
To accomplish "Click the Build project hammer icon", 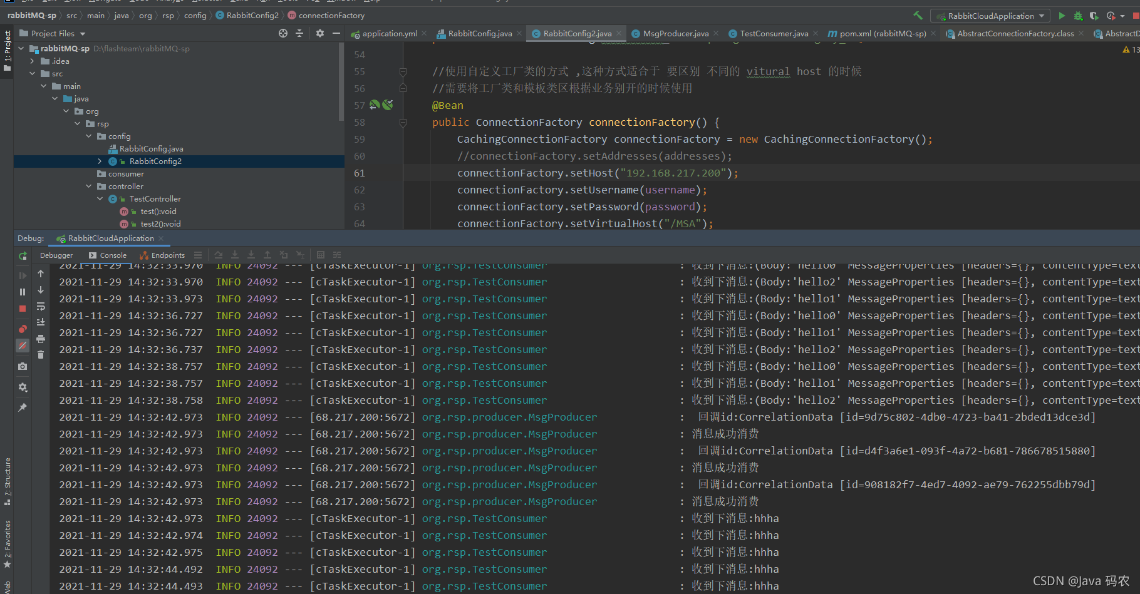I will tap(918, 16).
